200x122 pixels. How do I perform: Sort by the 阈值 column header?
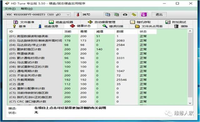[x=104, y=32]
